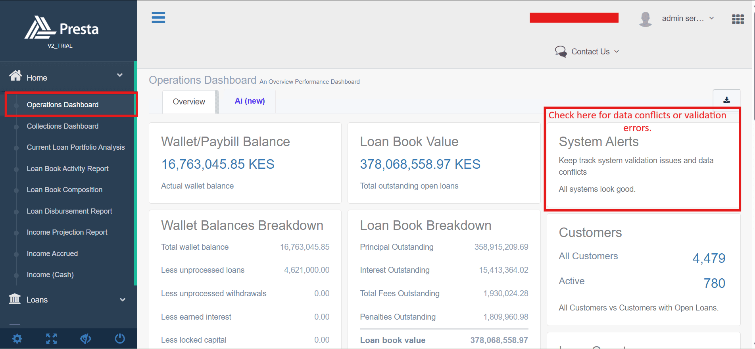
Task: Click the Less locked capital label
Action: [x=194, y=340]
